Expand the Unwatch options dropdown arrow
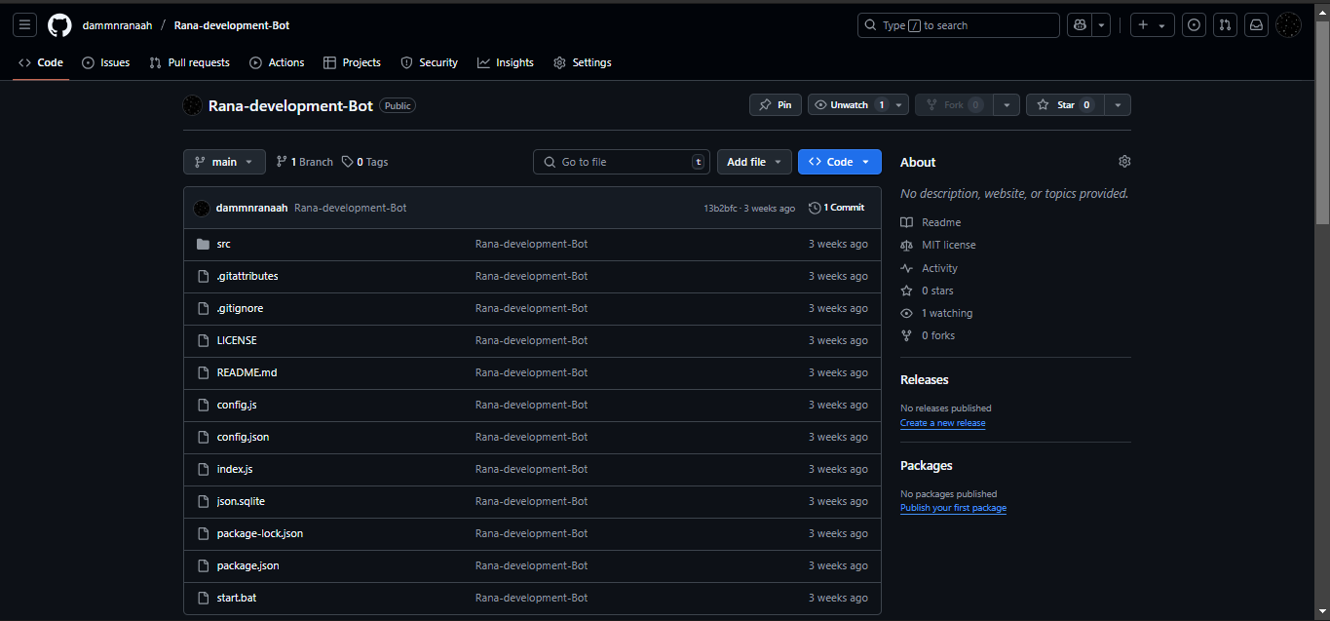Image resolution: width=1330 pixels, height=621 pixels. point(900,104)
